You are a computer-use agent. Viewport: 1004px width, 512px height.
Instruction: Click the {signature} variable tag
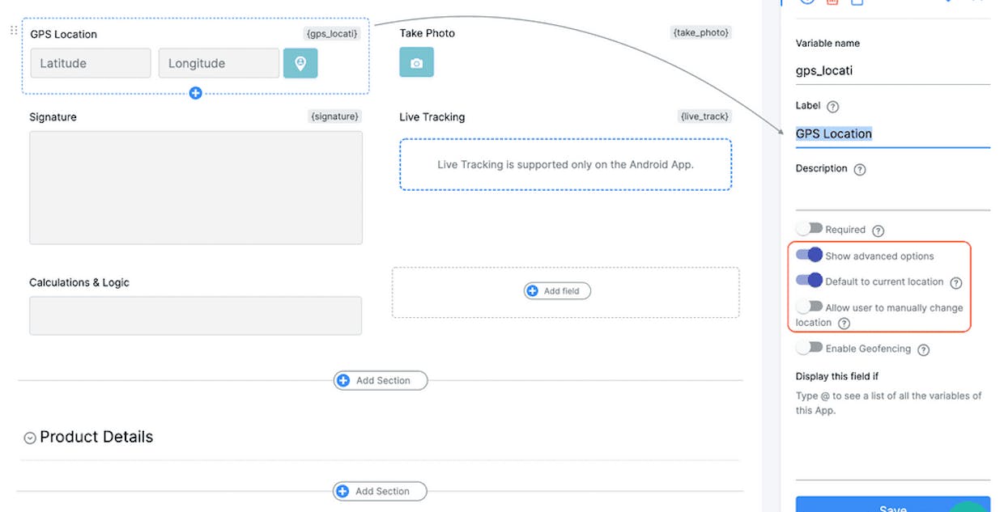pyautogui.click(x=334, y=116)
